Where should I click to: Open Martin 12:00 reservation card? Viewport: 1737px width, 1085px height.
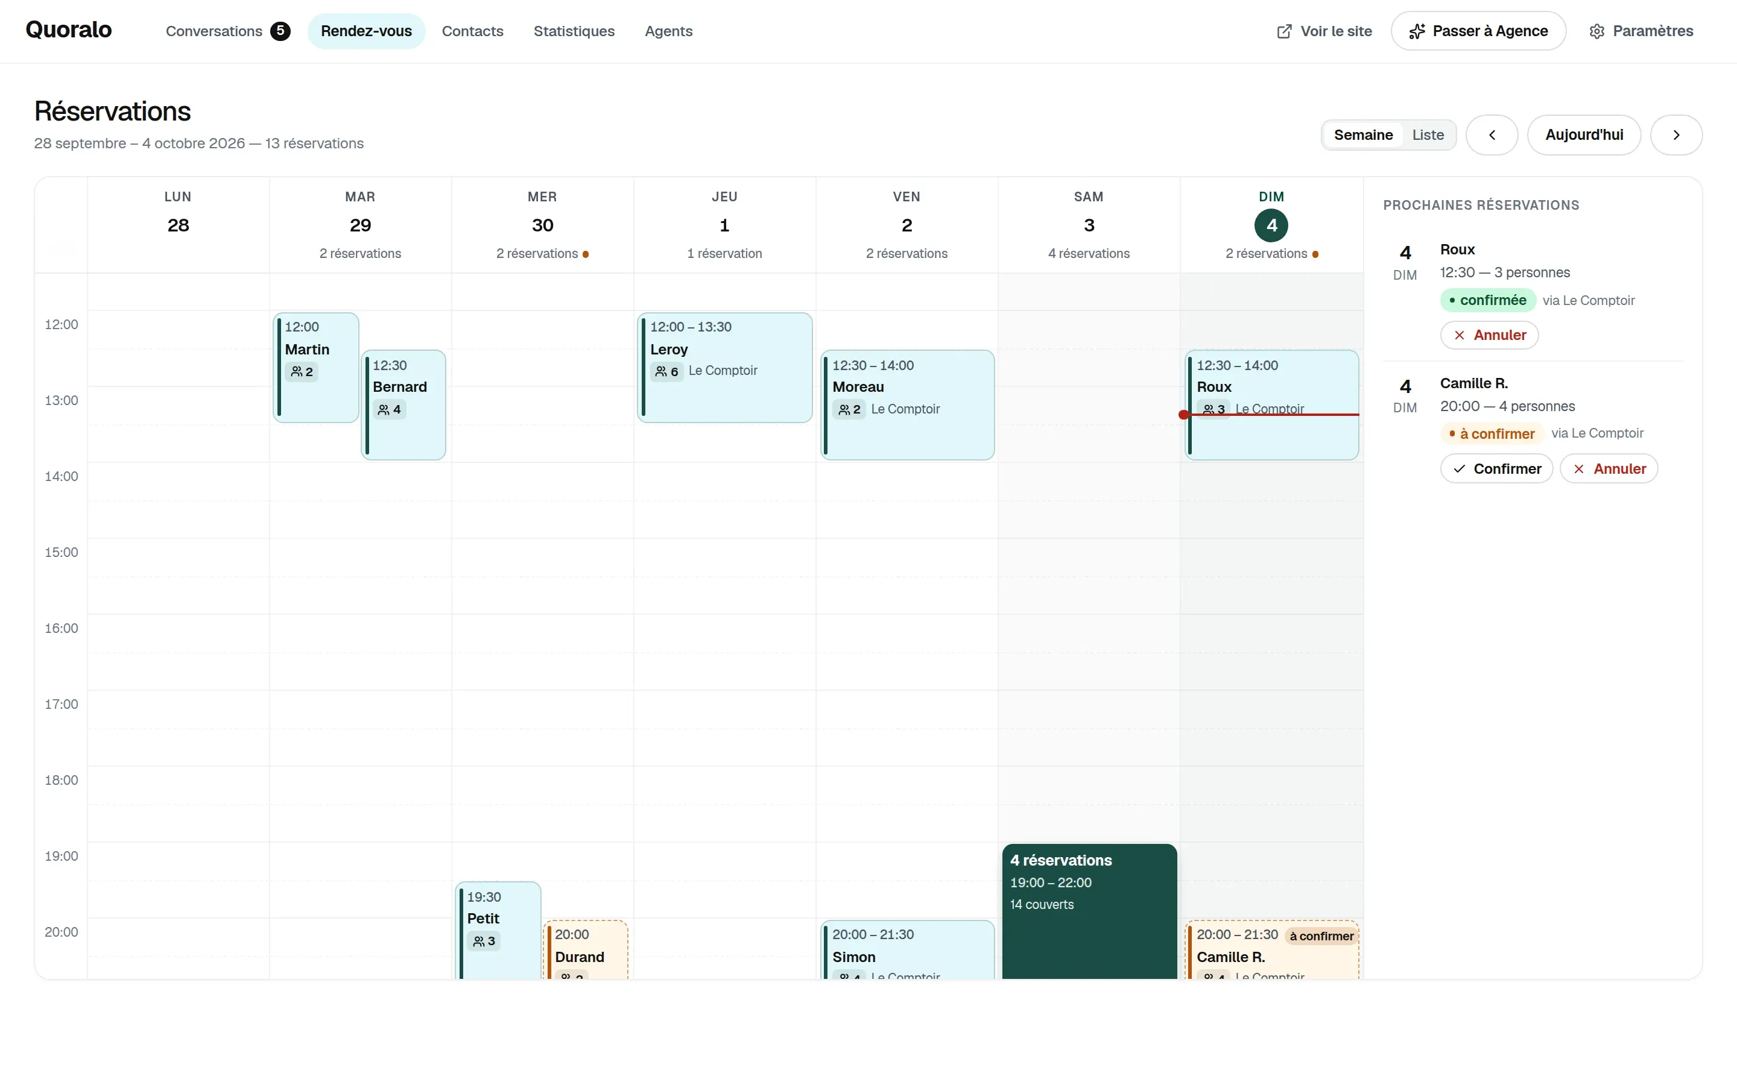[316, 368]
